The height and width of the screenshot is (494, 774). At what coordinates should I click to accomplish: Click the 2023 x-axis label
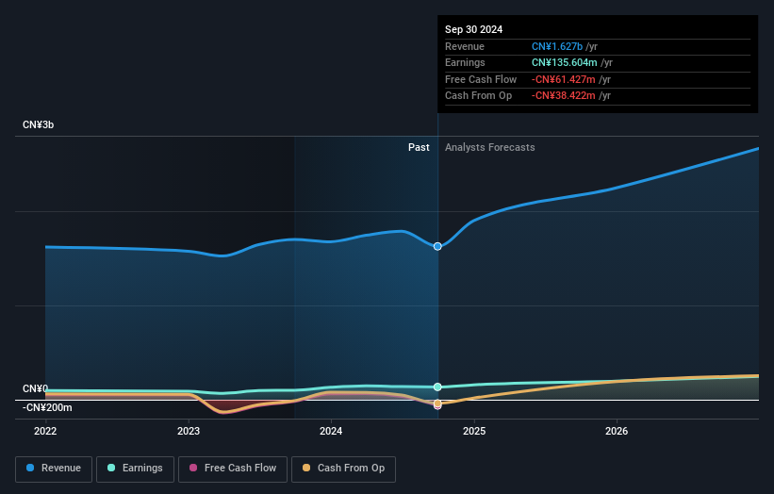(x=189, y=431)
